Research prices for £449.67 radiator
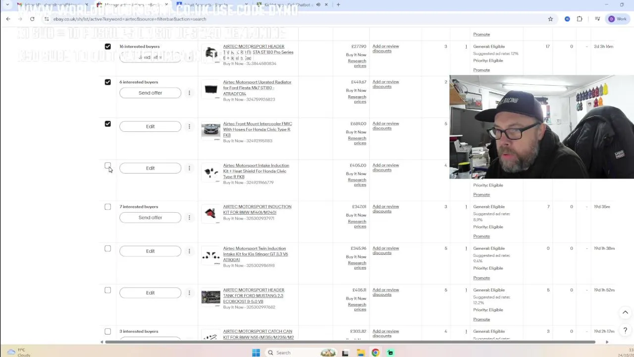This screenshot has width=634, height=357. tap(357, 99)
